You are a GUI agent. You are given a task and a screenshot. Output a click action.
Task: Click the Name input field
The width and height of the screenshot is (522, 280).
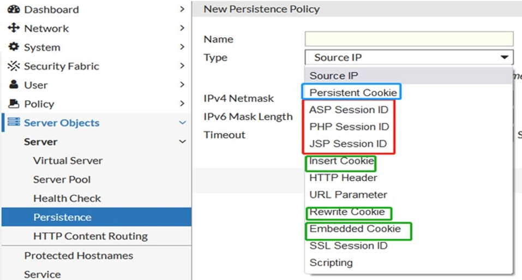tap(409, 39)
